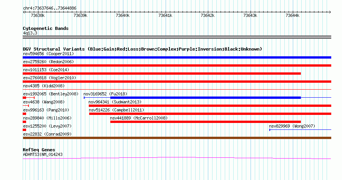Open the esv1992065 (Bentley2008) label
Viewport: 342px width, 180px height.
[x=51, y=94]
